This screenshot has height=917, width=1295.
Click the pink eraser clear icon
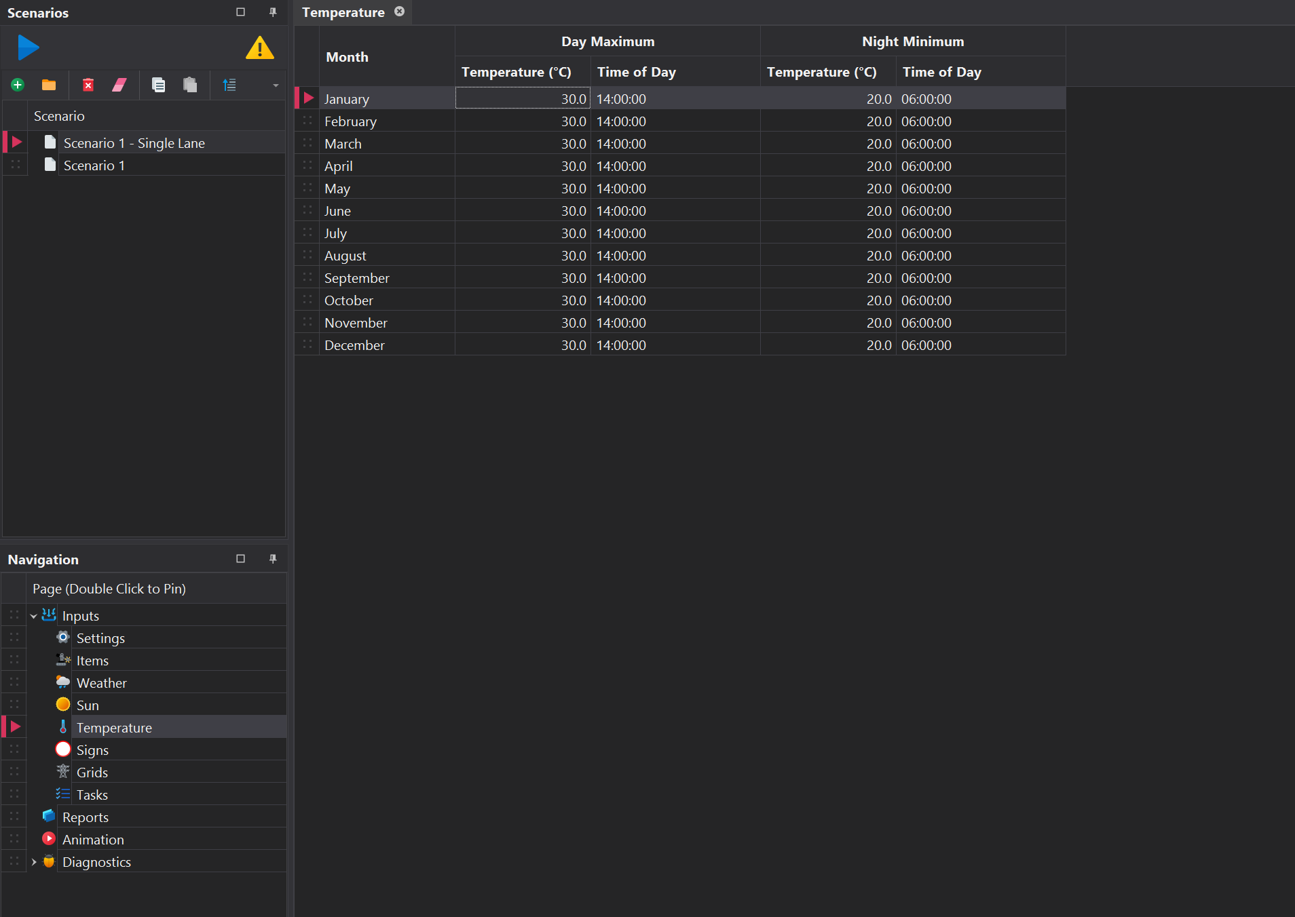pos(119,85)
